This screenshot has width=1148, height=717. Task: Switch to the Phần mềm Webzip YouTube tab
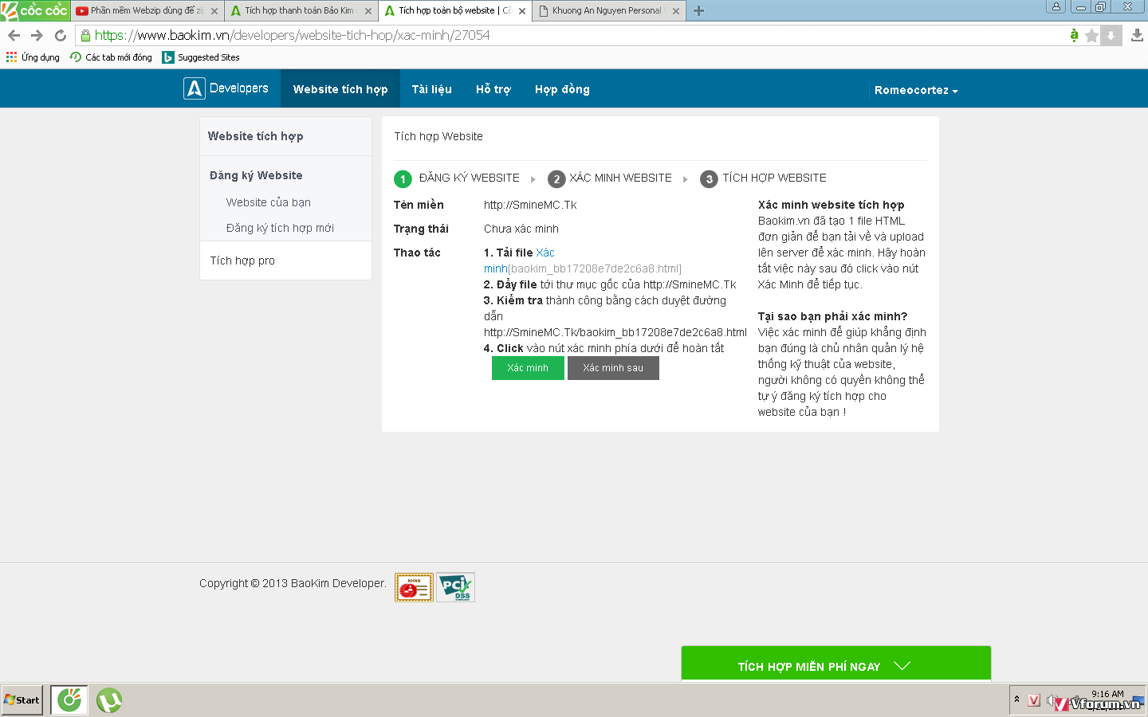pos(146,11)
